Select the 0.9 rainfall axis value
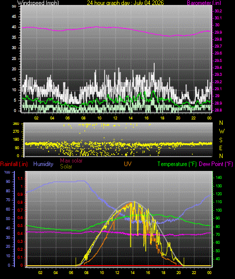Viewport: 235px width, 279px height. pyautogui.click(x=20, y=194)
